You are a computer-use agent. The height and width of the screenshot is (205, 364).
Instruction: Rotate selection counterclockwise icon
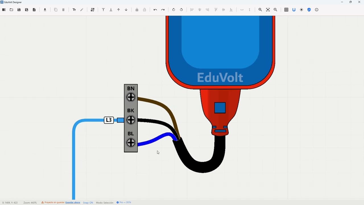coord(181,10)
